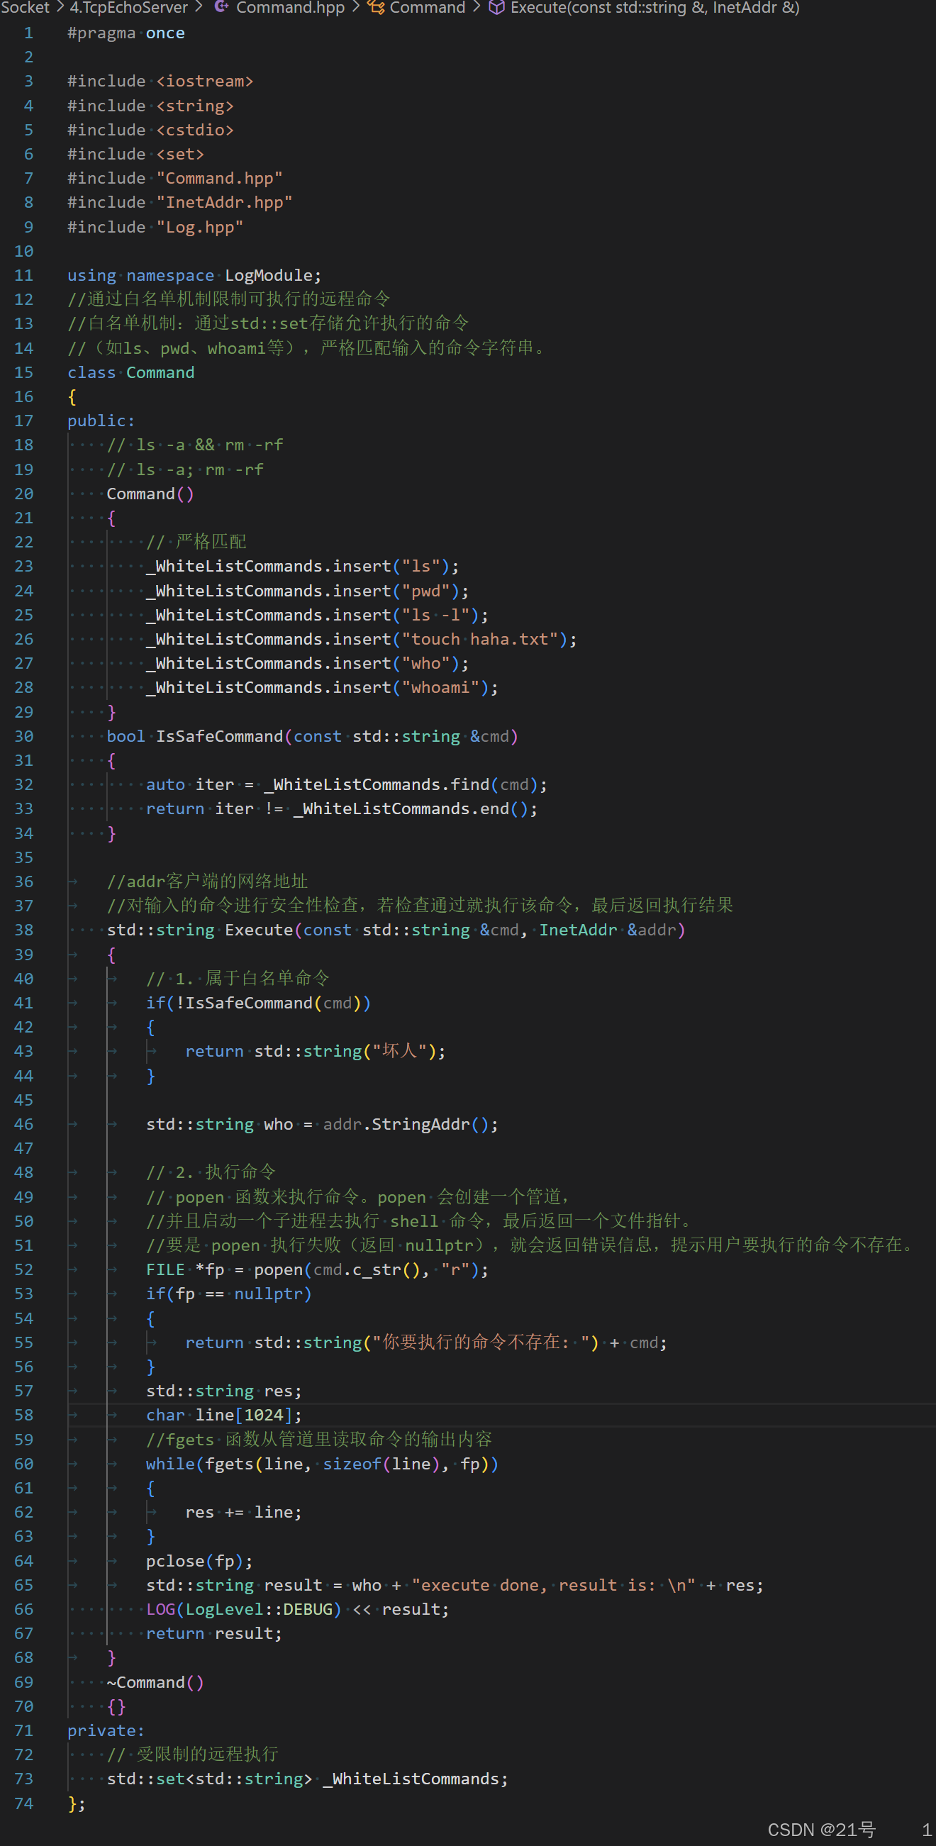Click the 'public:' access specifier
The width and height of the screenshot is (936, 1846).
101,421
